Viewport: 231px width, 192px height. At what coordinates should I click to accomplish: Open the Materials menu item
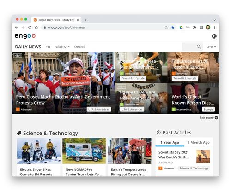coord(80,47)
